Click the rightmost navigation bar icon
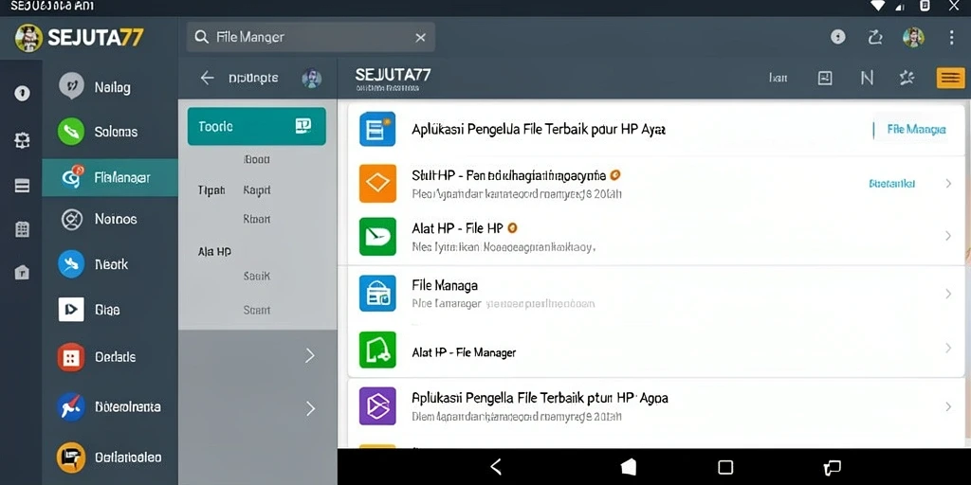This screenshot has height=485, width=971. pos(833,467)
